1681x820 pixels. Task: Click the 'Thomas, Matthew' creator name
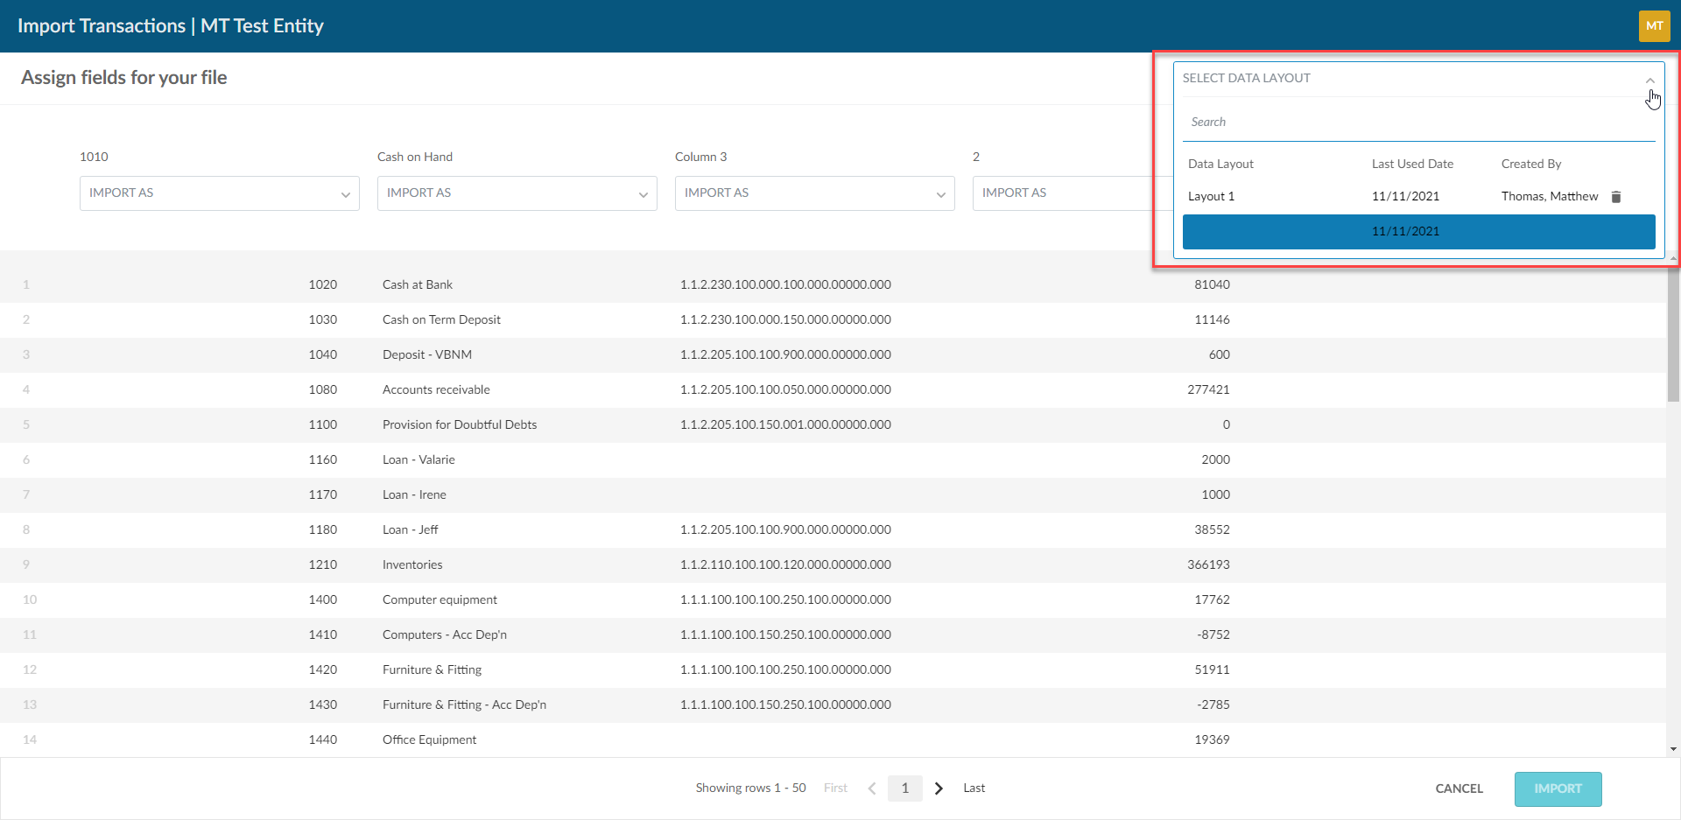(x=1550, y=197)
